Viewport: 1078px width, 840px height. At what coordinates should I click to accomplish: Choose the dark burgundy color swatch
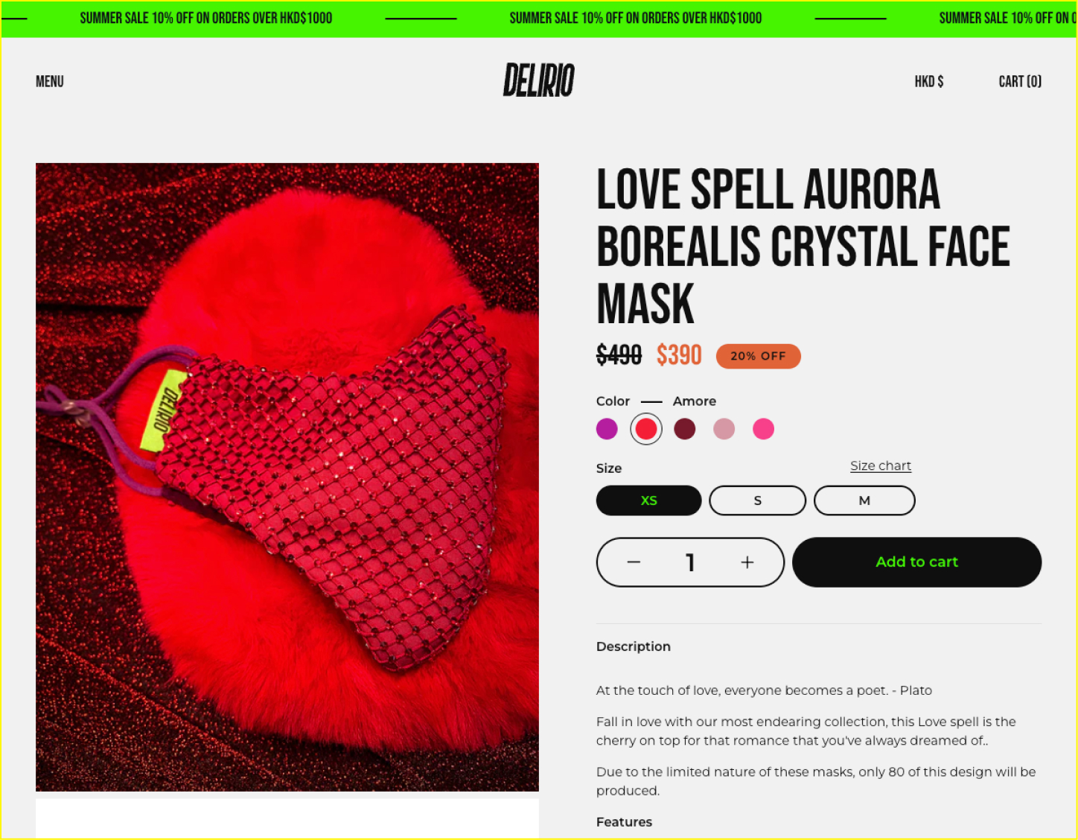tap(685, 429)
